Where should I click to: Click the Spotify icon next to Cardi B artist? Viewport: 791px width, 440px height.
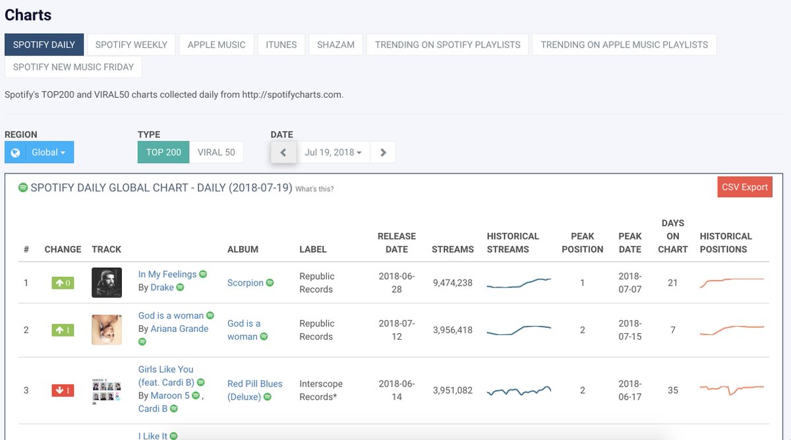174,408
